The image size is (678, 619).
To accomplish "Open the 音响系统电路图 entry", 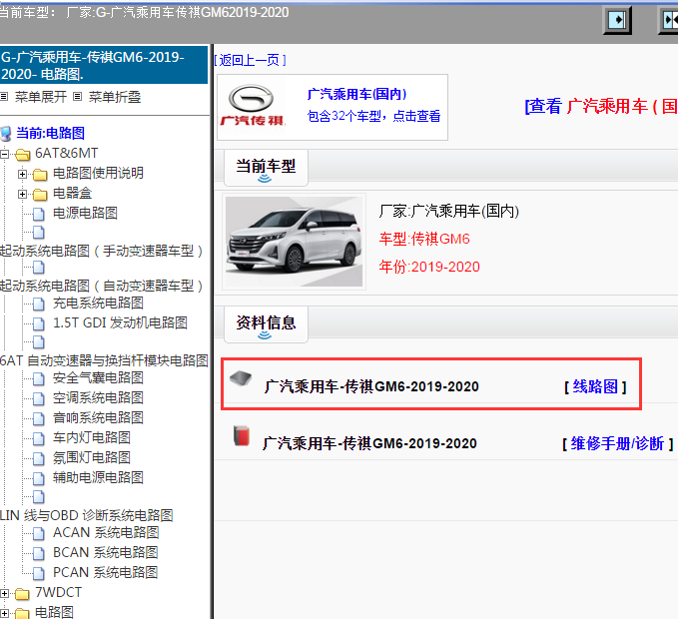I will 98,417.
